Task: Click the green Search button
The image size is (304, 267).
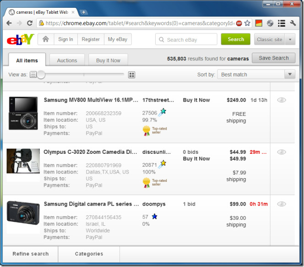Action: coord(236,39)
